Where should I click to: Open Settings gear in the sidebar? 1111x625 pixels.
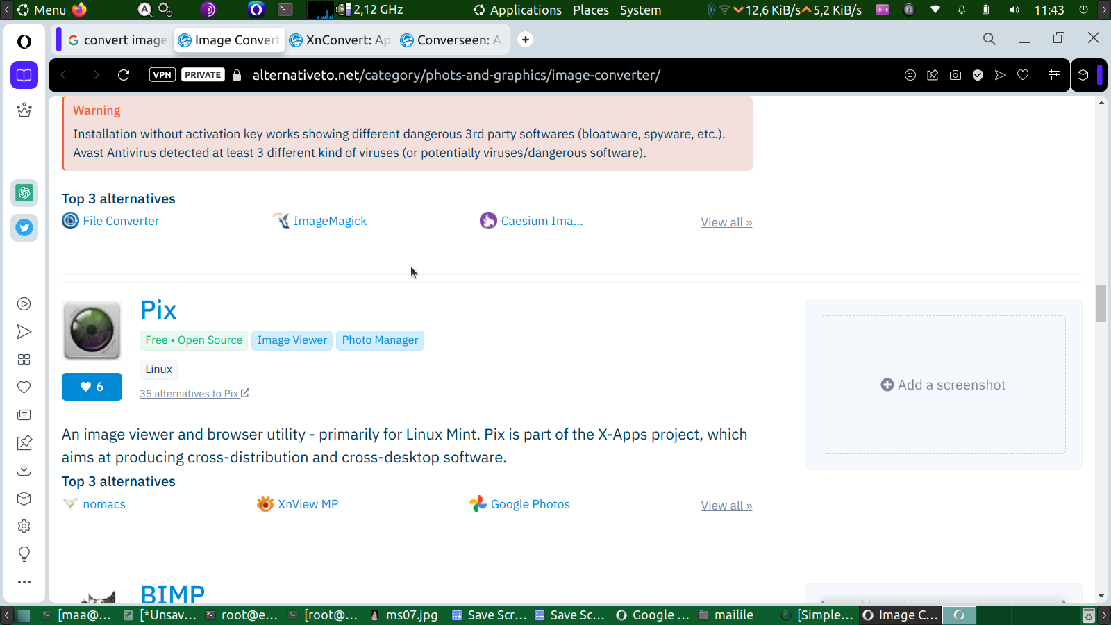pos(24,526)
